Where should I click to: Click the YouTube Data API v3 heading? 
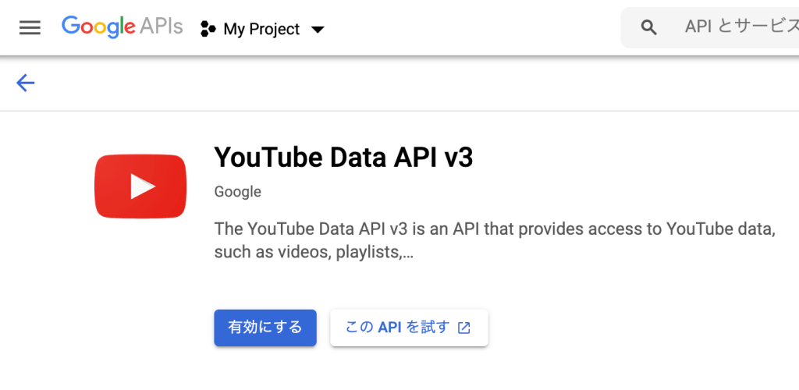pyautogui.click(x=343, y=158)
